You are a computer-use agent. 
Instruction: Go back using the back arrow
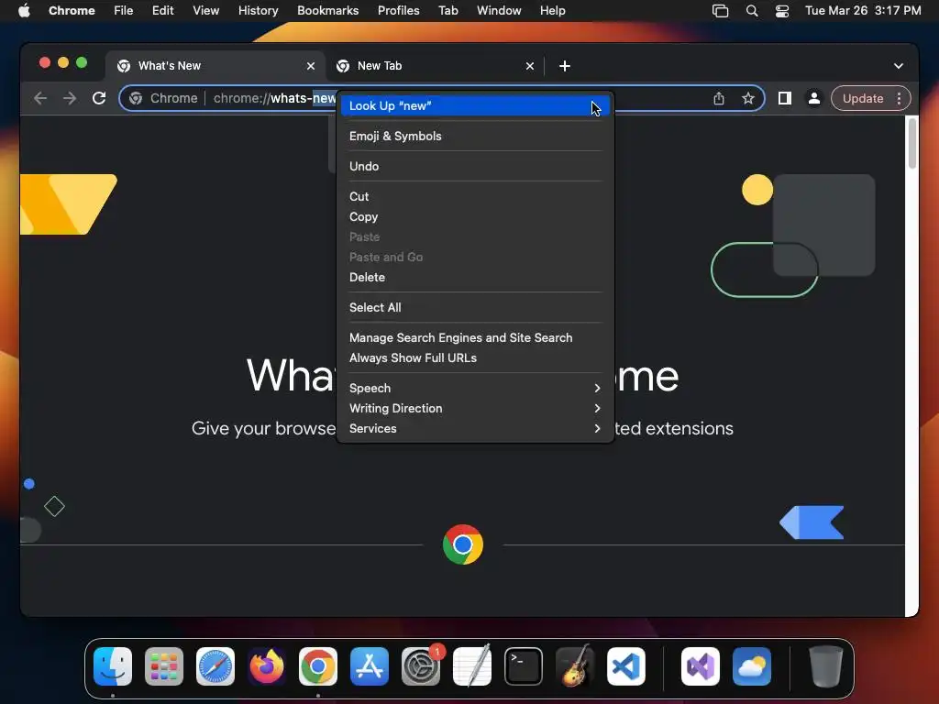40,98
